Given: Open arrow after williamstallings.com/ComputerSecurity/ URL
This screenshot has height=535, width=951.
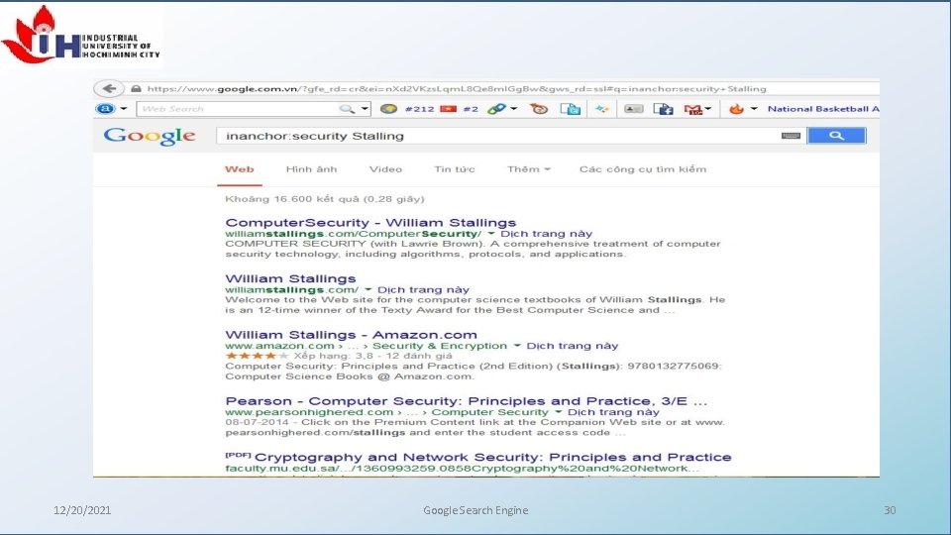Looking at the screenshot, I should (x=490, y=234).
